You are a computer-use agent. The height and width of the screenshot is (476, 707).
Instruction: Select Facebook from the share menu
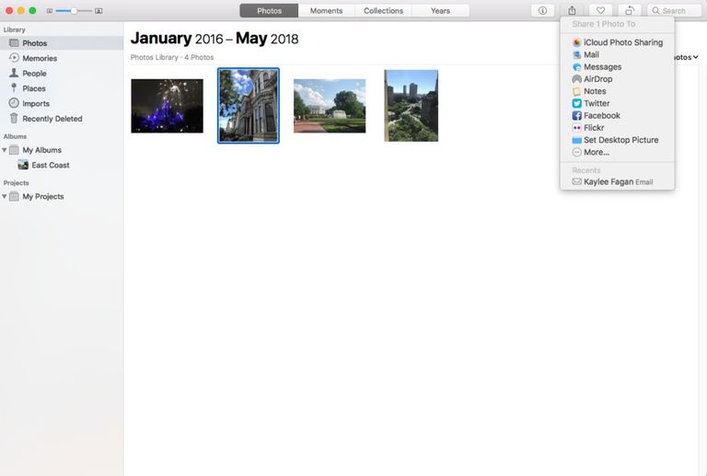click(x=601, y=116)
